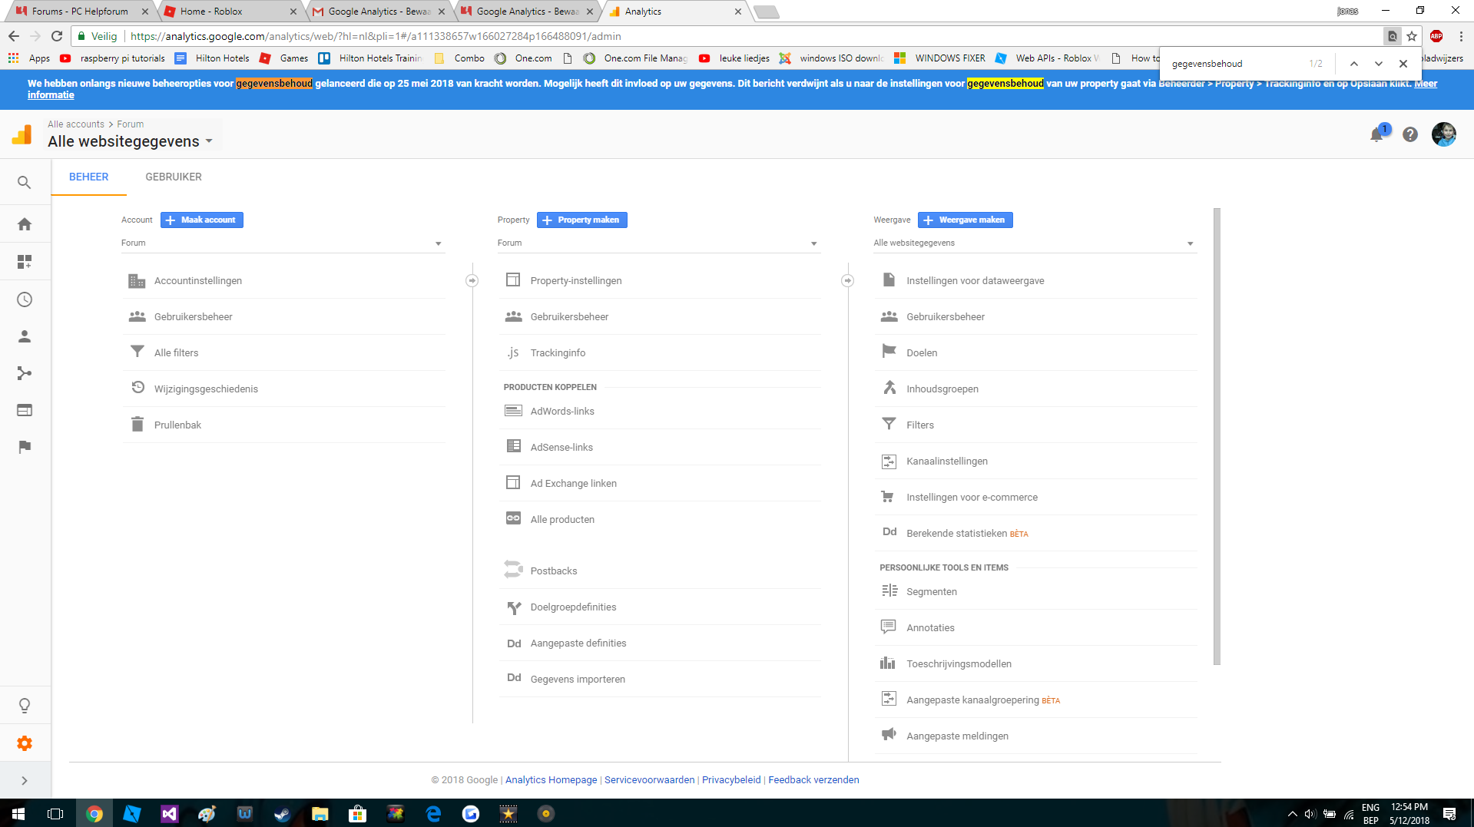Image resolution: width=1474 pixels, height=827 pixels.
Task: Open the Audience person icon in sidebar
Action: click(25, 336)
